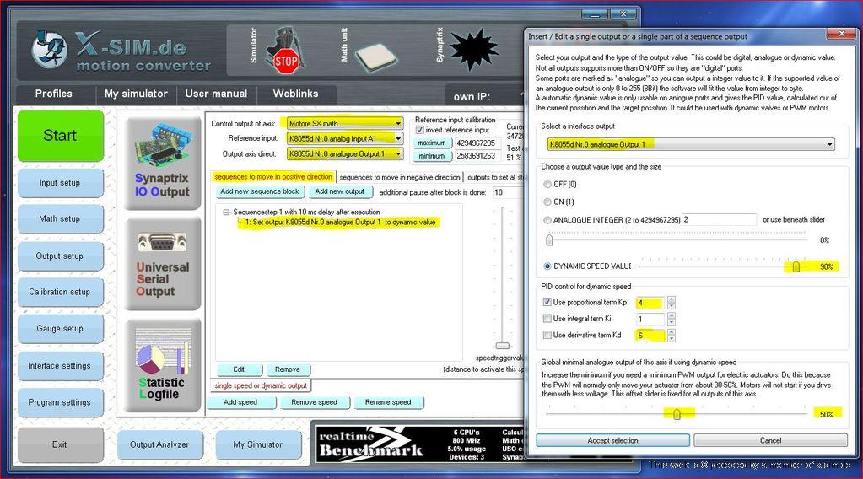
Task: Collapse the Sequencestep 1 tree node
Action: coord(227,212)
